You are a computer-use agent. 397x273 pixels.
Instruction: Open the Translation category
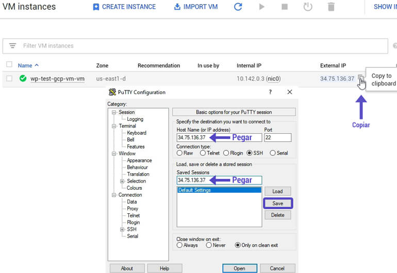(138, 174)
